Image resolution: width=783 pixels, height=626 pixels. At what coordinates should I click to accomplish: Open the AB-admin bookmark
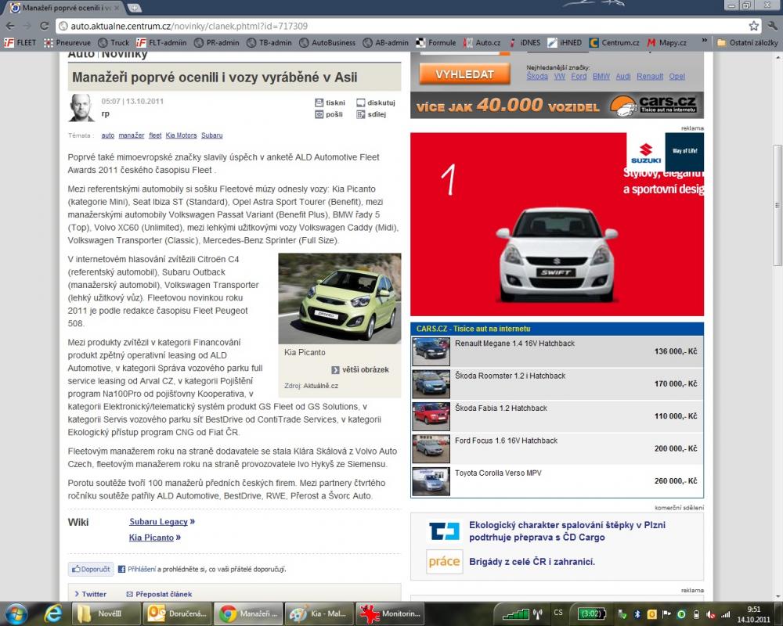385,42
